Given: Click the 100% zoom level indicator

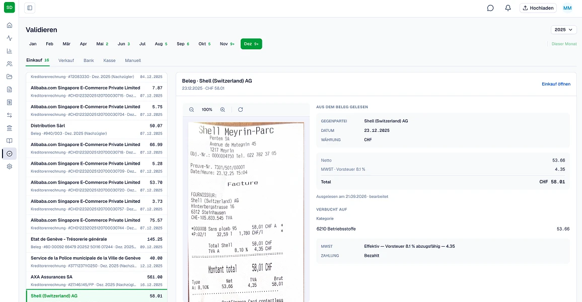Looking at the screenshot, I should [207, 109].
